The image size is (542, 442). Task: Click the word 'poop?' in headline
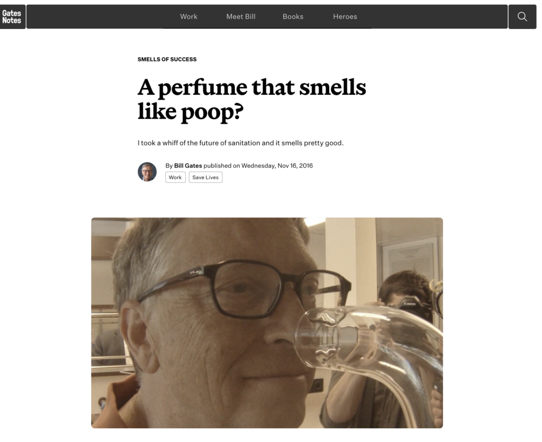click(x=212, y=112)
